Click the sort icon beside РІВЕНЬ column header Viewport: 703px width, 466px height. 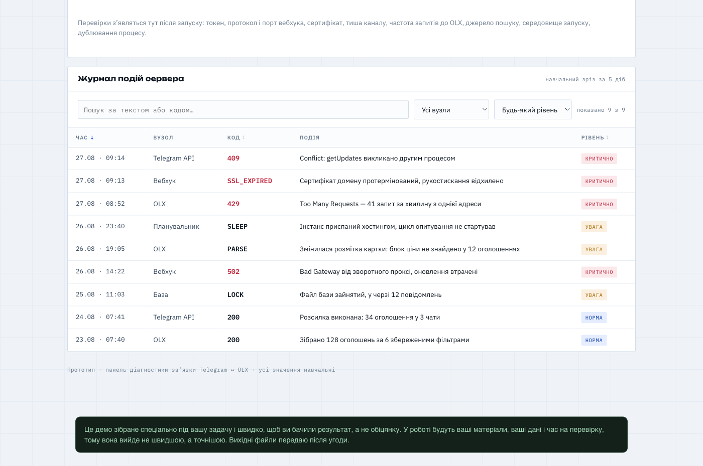coord(608,137)
